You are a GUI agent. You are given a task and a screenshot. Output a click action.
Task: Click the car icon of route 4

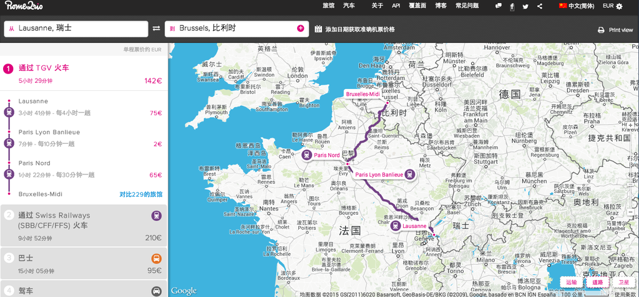click(x=157, y=291)
